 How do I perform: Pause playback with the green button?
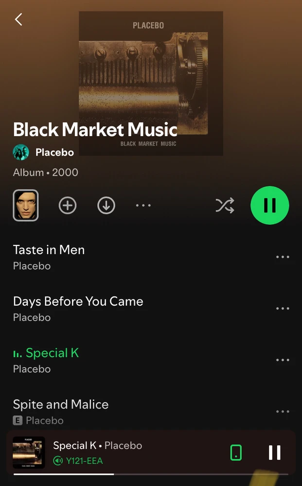(x=270, y=205)
